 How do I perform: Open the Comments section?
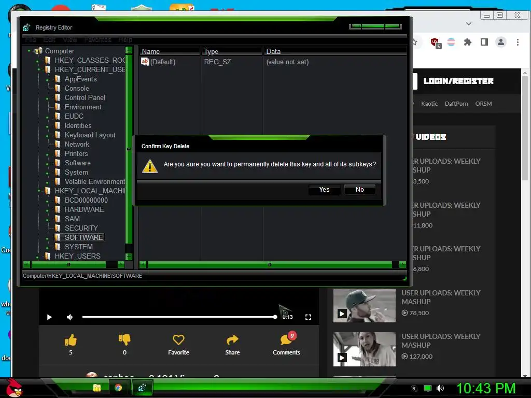286,344
